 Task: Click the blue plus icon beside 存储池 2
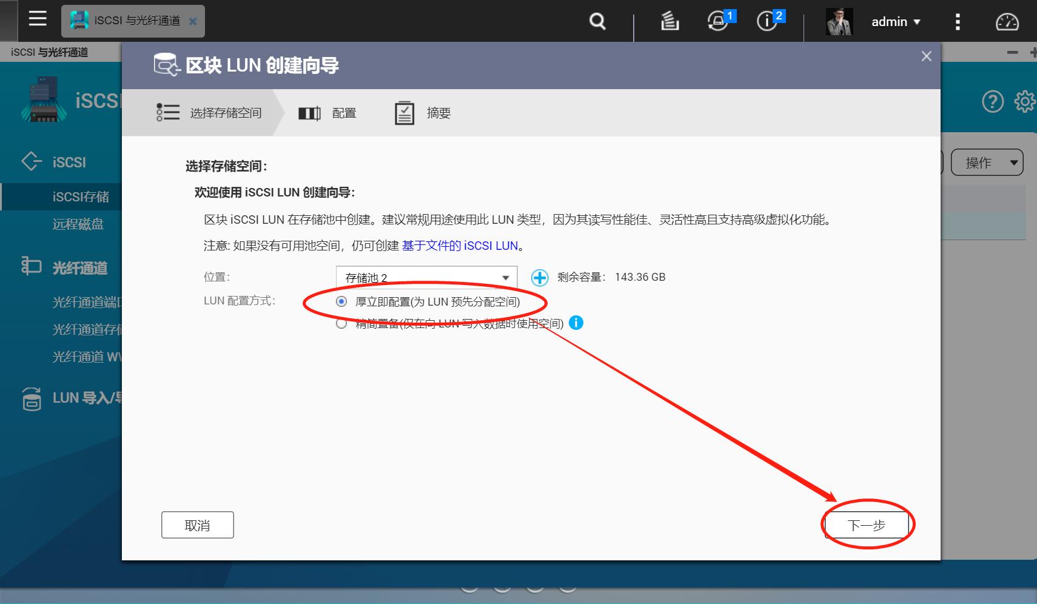pyautogui.click(x=539, y=278)
